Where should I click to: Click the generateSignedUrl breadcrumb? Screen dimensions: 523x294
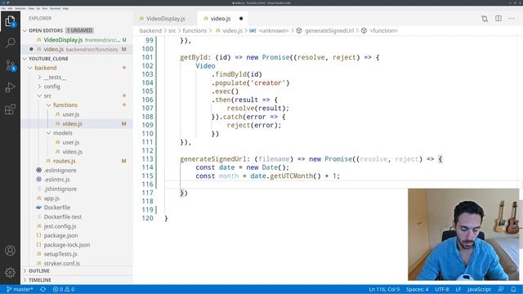pyautogui.click(x=325, y=31)
